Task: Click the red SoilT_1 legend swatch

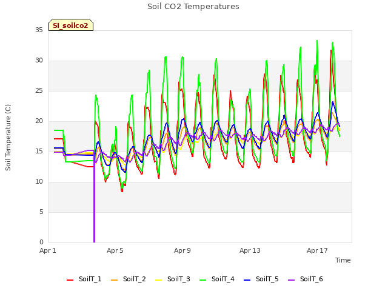Action: coord(70,280)
